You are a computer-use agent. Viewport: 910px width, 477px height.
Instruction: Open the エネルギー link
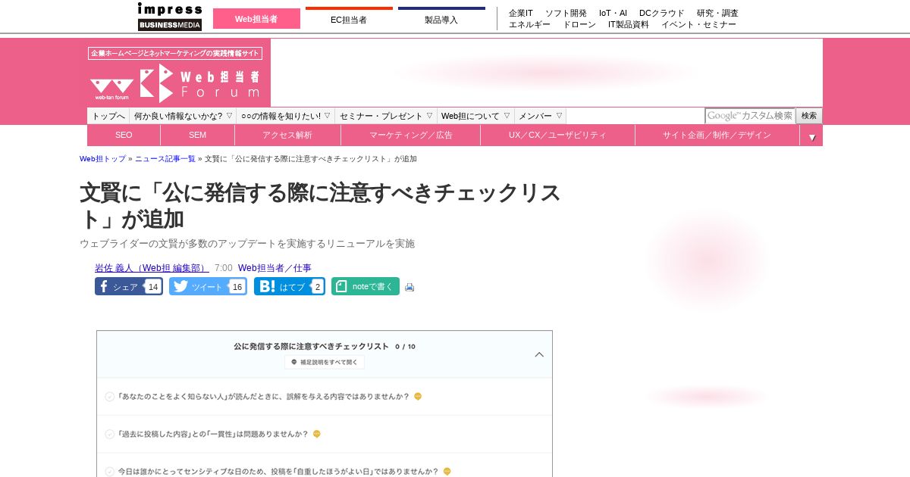[529, 24]
